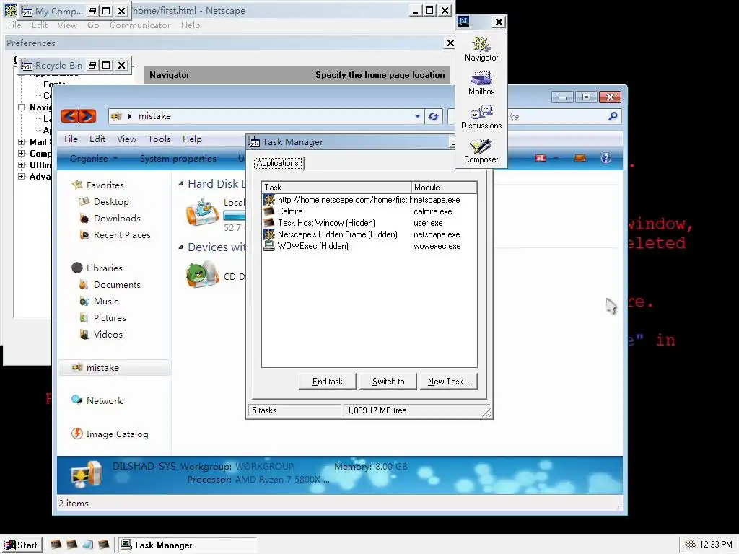Screen dimensions: 739x554
Task: Expand the Composer node in Preferences tree
Action: [21, 153]
